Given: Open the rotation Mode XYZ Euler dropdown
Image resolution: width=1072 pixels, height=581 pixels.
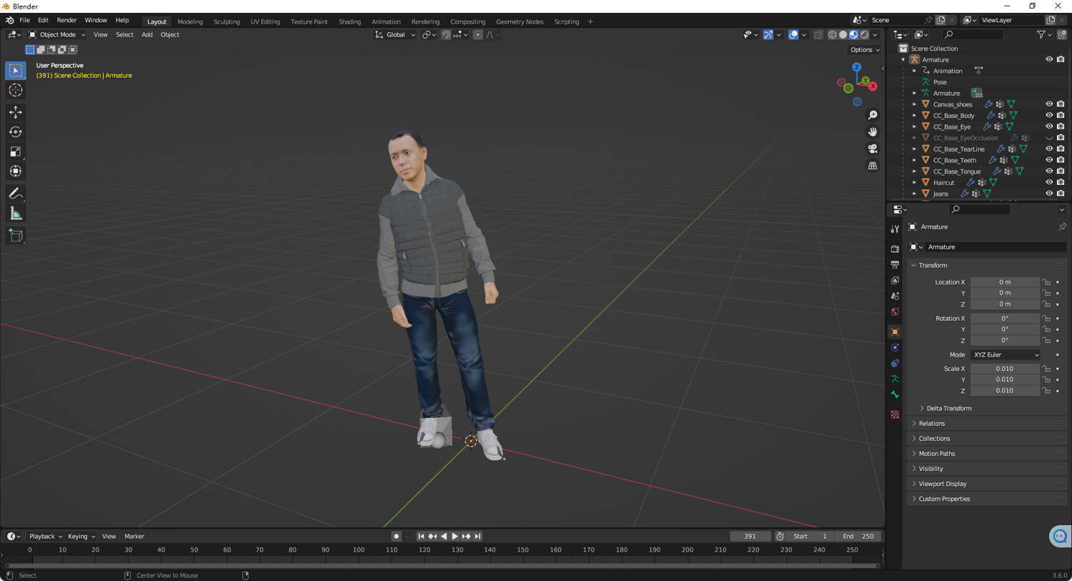Looking at the screenshot, I should 1005,354.
